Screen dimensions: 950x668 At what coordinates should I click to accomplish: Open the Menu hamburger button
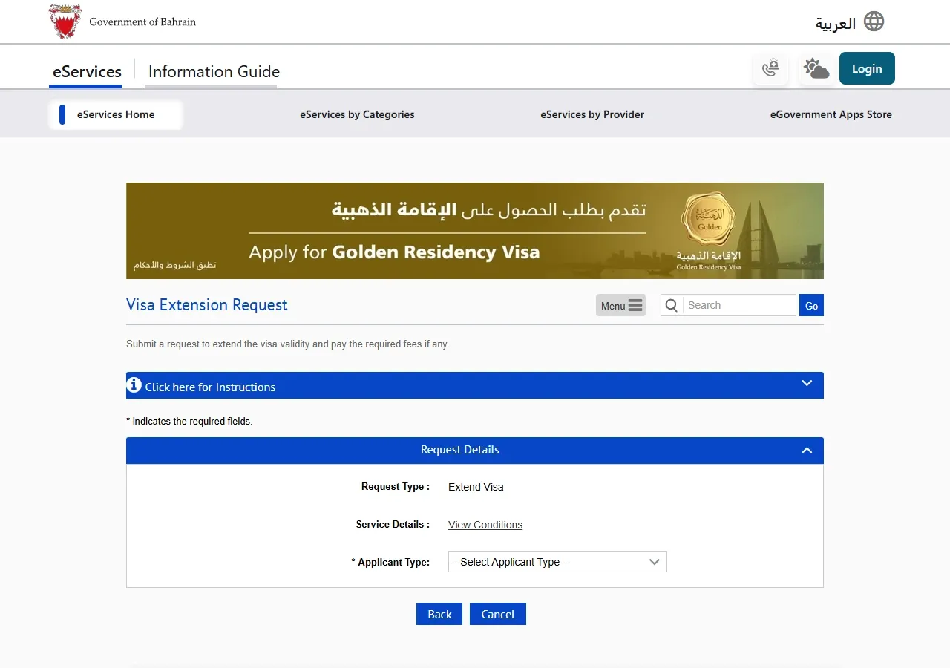[620, 305]
